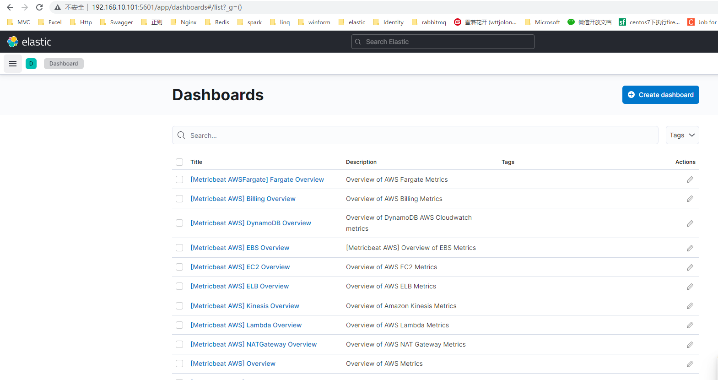
Task: Open Metricbeat AWS Overview dashboard link
Action: [233, 364]
